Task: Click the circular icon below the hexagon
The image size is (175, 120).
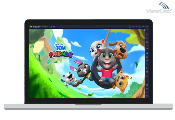Action: click(x=147, y=76)
